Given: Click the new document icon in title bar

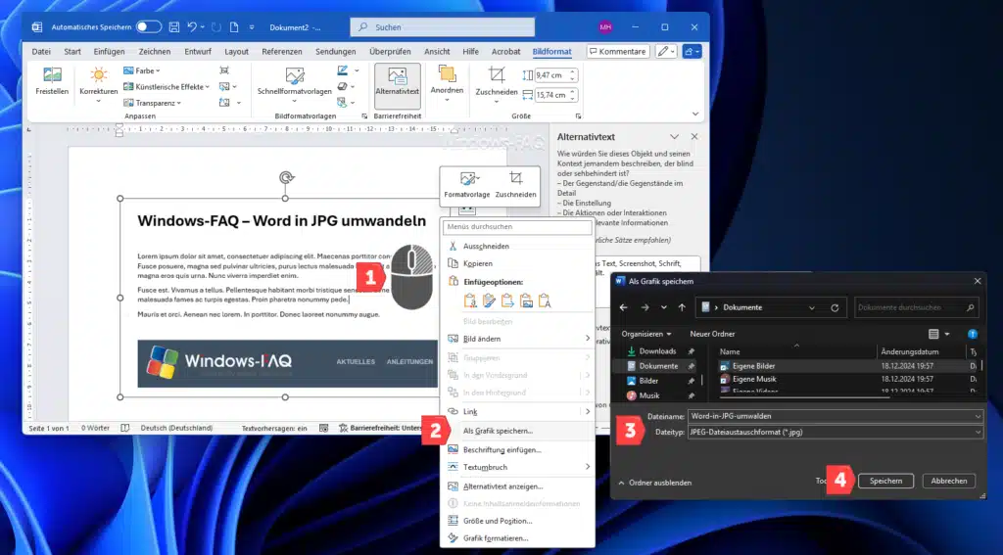Looking at the screenshot, I should click(x=234, y=26).
